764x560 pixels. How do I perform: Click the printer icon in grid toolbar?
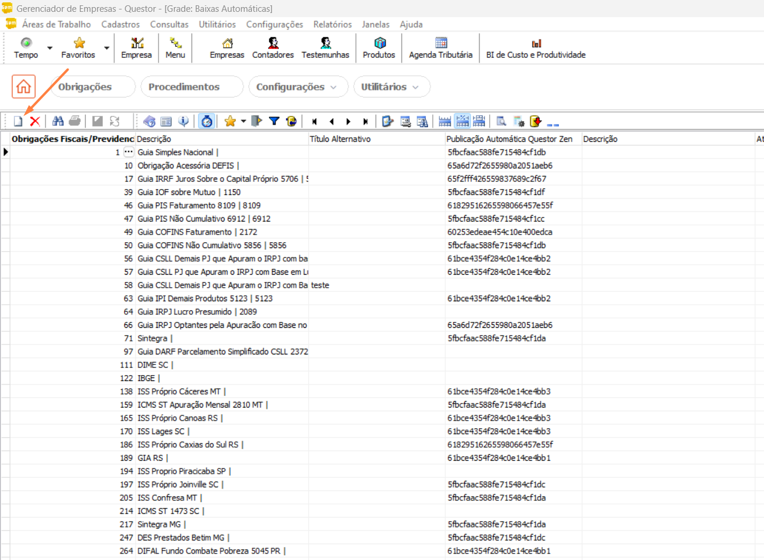(75, 121)
